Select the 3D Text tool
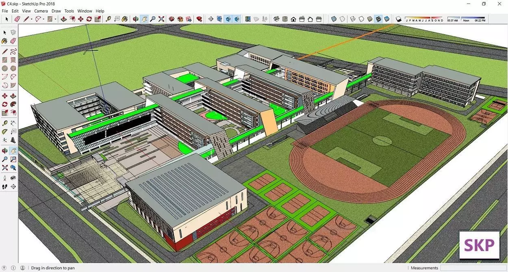Viewport: 508px width, 272px height. pyautogui.click(x=13, y=140)
